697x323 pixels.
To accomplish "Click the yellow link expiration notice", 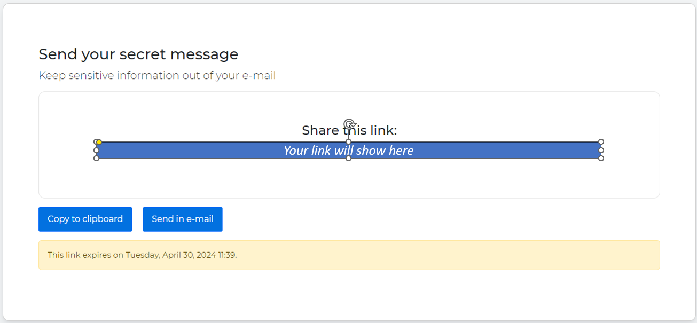I will (x=427, y=255).
